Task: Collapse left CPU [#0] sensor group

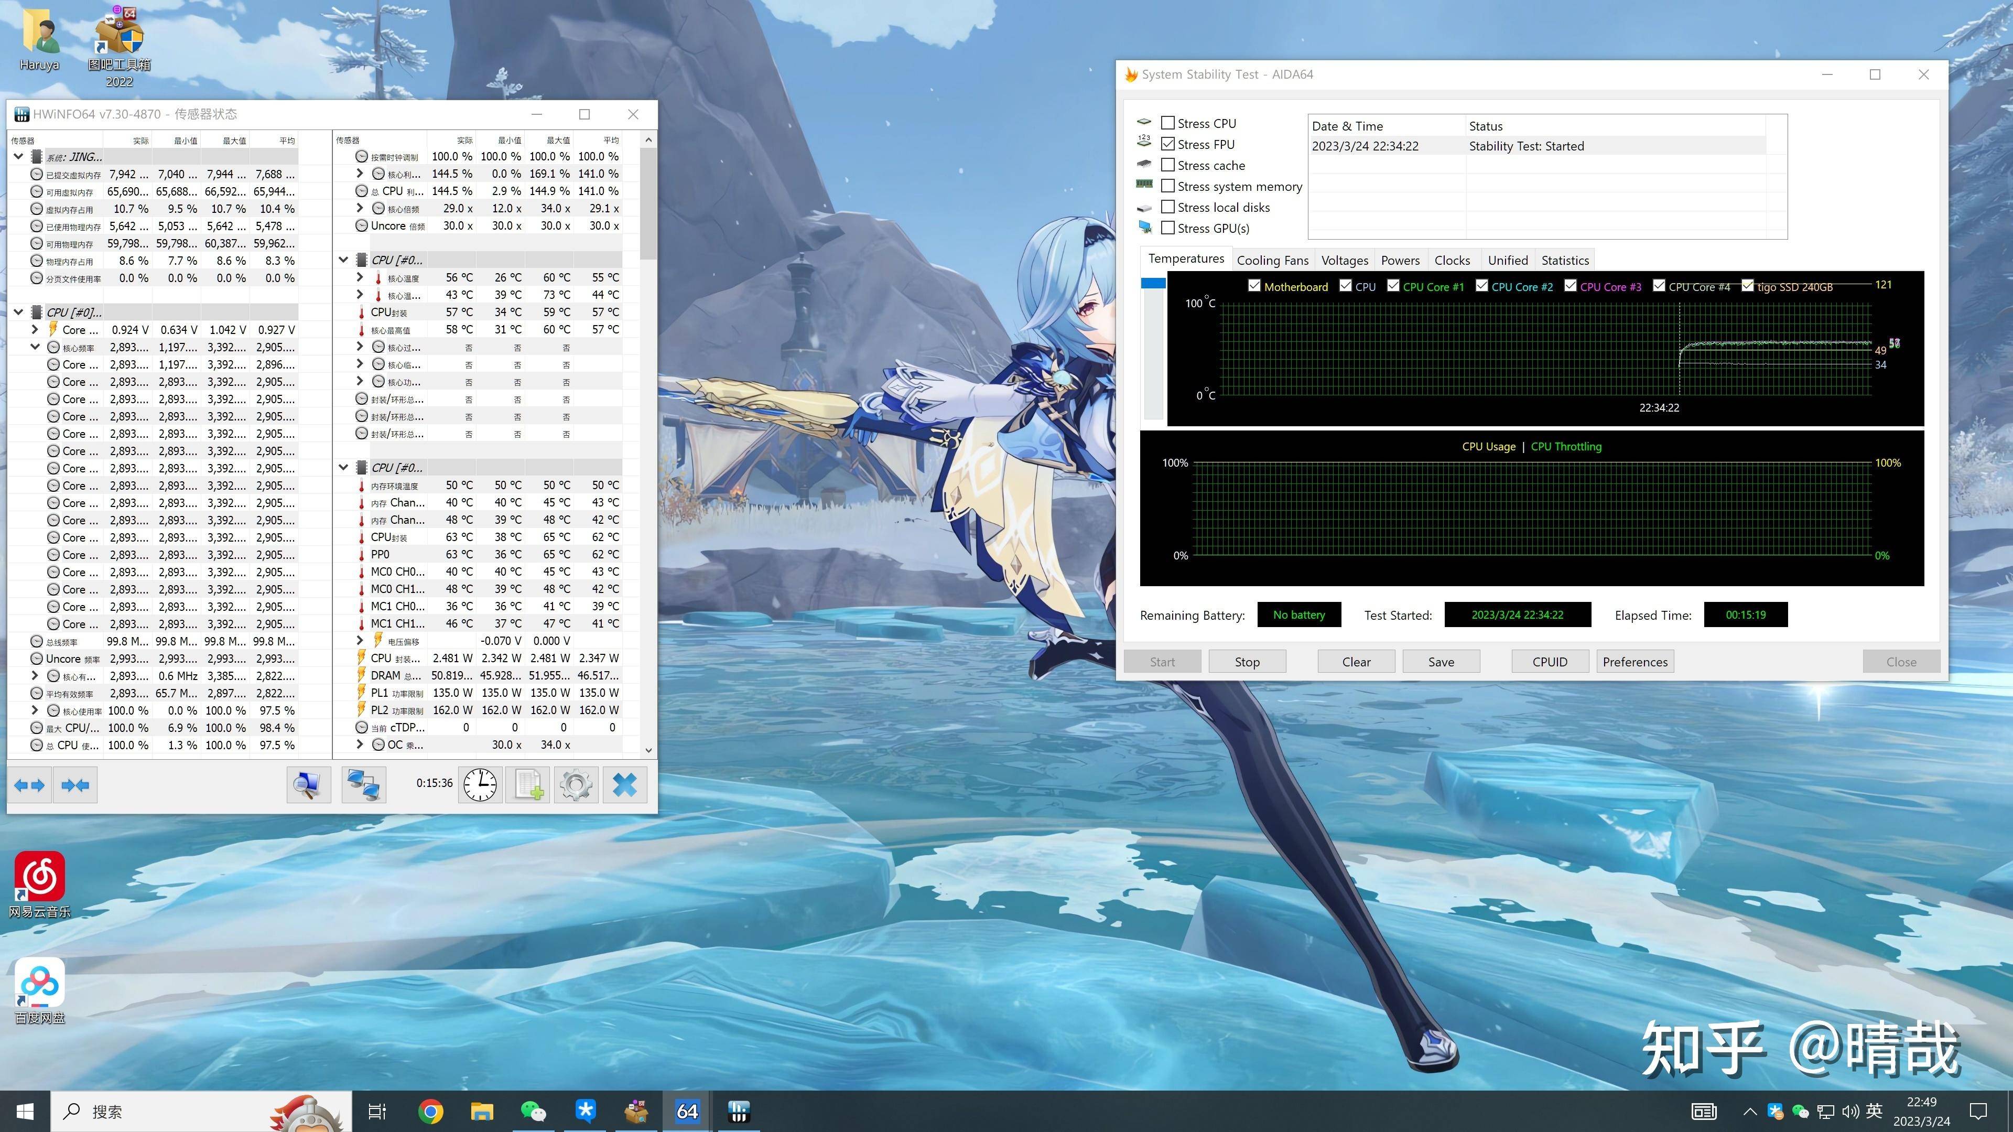Action: pyautogui.click(x=19, y=312)
